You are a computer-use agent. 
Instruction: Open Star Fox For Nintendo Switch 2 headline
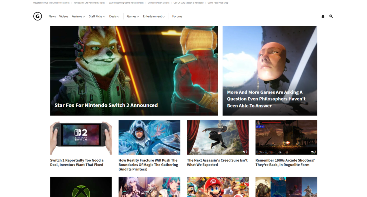pyautogui.click(x=106, y=105)
